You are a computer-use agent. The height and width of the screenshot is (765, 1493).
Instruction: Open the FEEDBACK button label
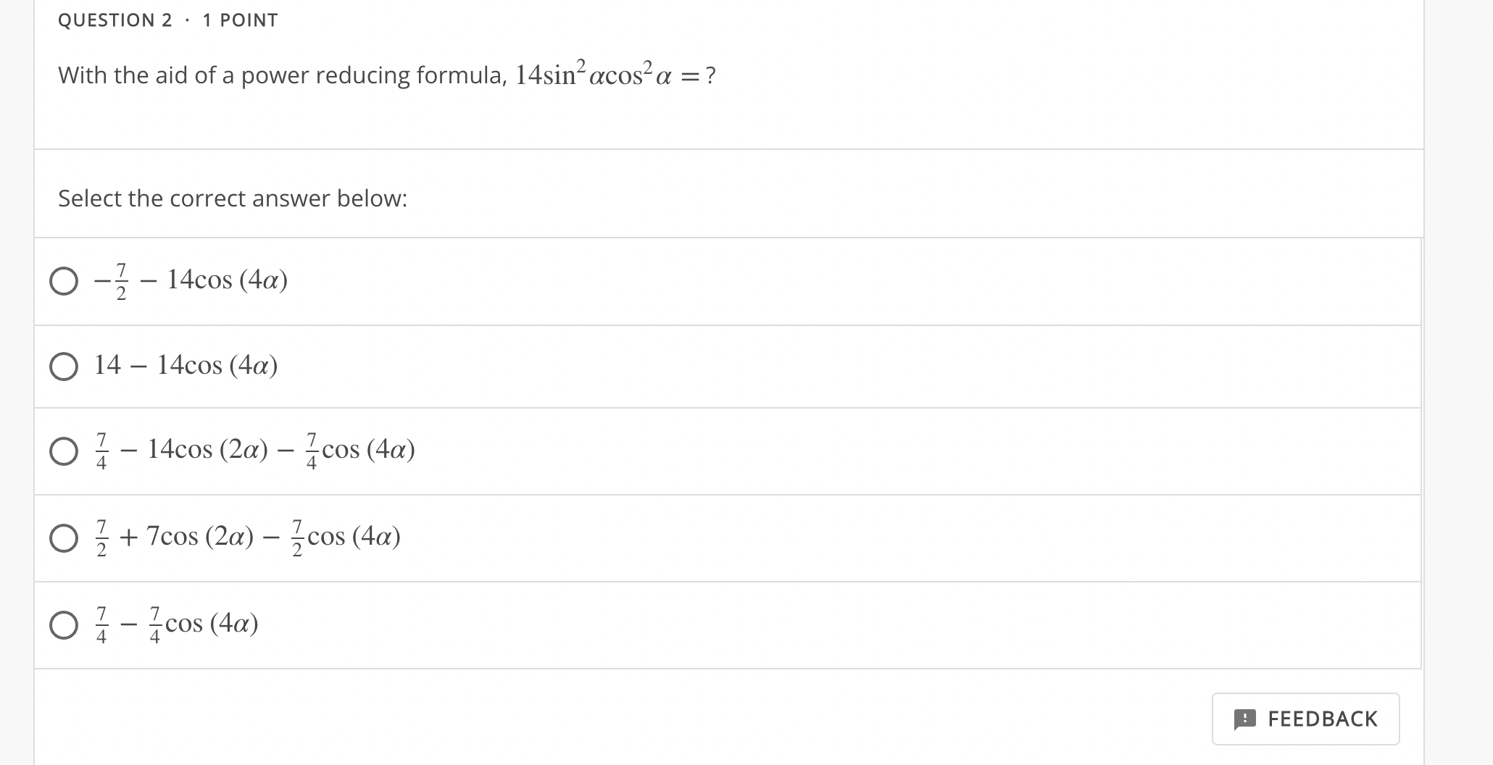pos(1322,719)
